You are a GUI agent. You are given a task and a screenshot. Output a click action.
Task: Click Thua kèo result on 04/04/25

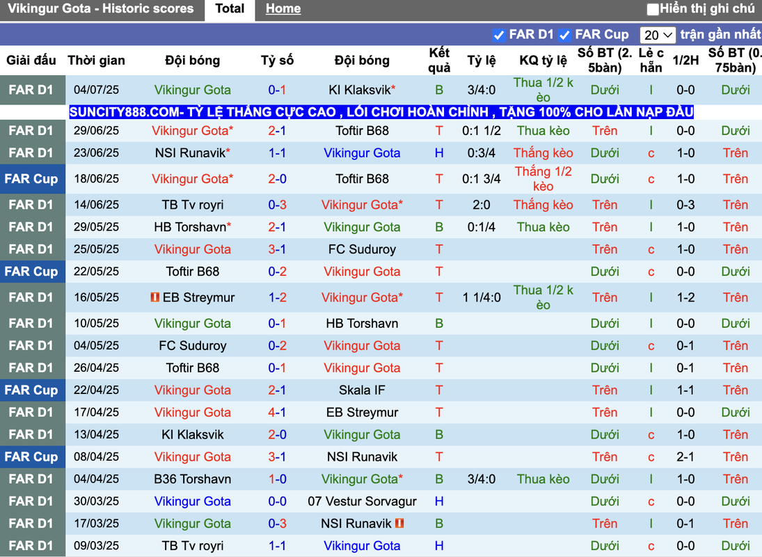[543, 479]
